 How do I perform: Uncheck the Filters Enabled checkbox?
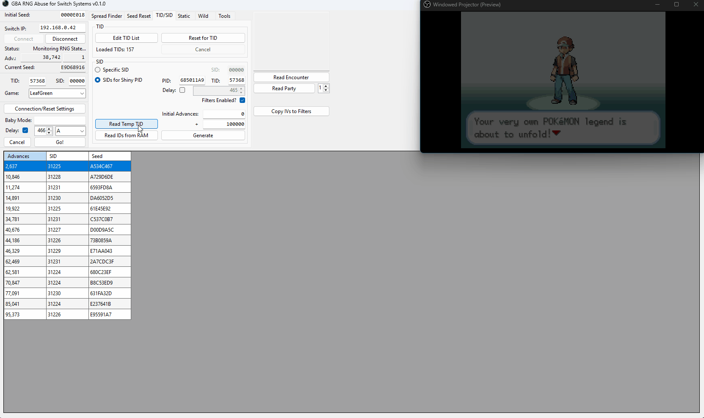(243, 100)
